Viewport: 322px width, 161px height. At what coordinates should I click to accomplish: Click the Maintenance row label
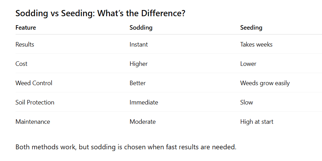33,122
